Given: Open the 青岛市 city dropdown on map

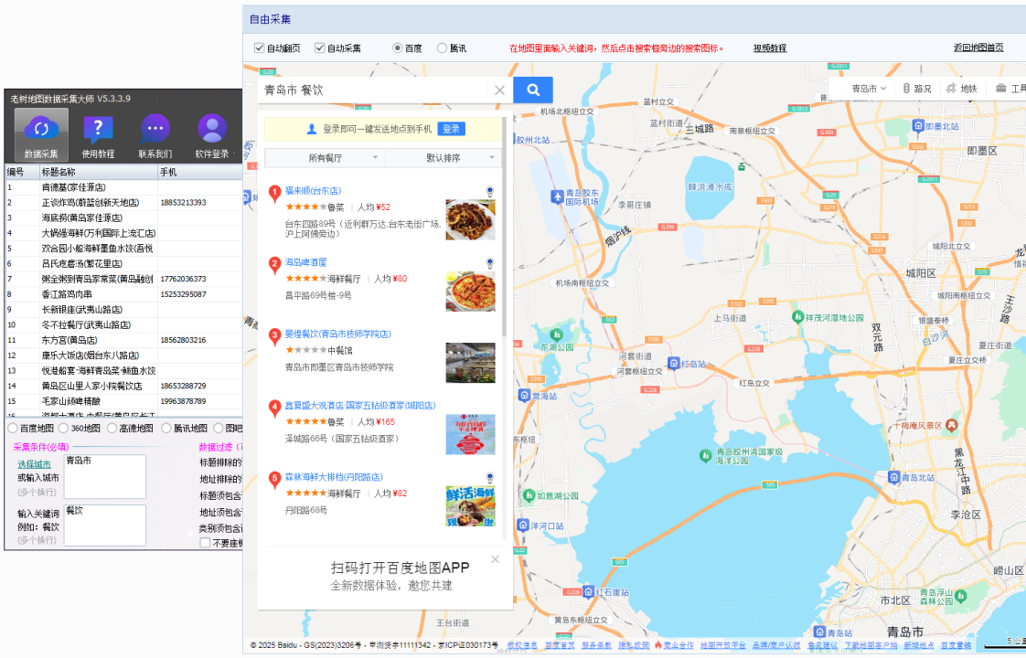Looking at the screenshot, I should tap(869, 89).
